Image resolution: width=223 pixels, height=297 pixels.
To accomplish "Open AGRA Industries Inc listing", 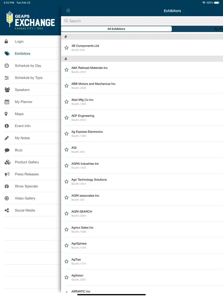I will point(142,165).
